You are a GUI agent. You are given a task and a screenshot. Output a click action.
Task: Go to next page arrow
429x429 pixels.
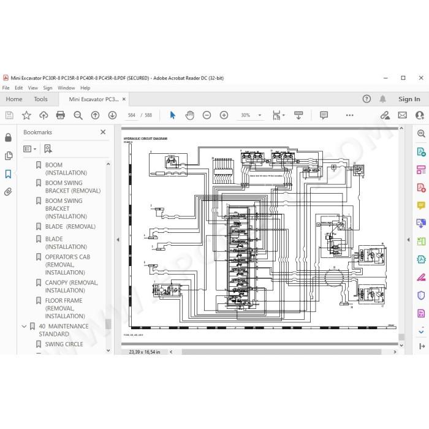pyautogui.click(x=112, y=115)
